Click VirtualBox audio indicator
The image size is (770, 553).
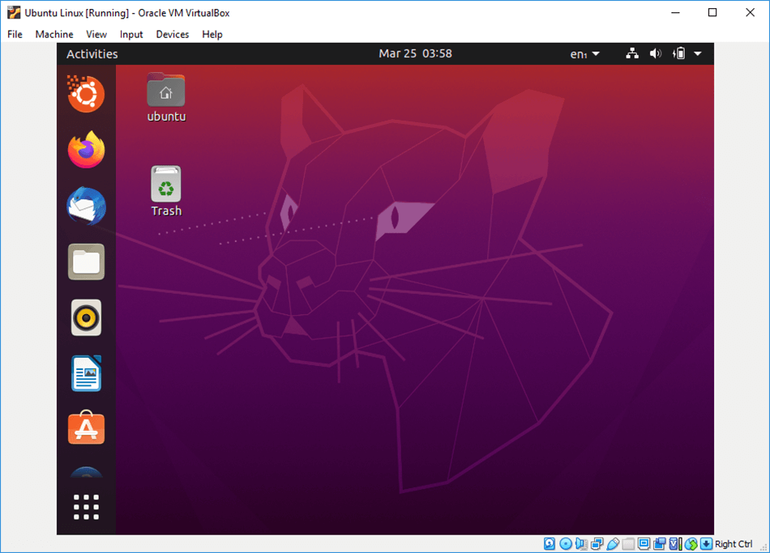pyautogui.click(x=581, y=543)
